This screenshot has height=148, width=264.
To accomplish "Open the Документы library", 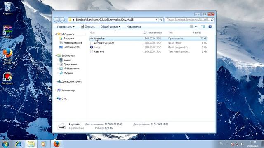I will coord(70,64).
